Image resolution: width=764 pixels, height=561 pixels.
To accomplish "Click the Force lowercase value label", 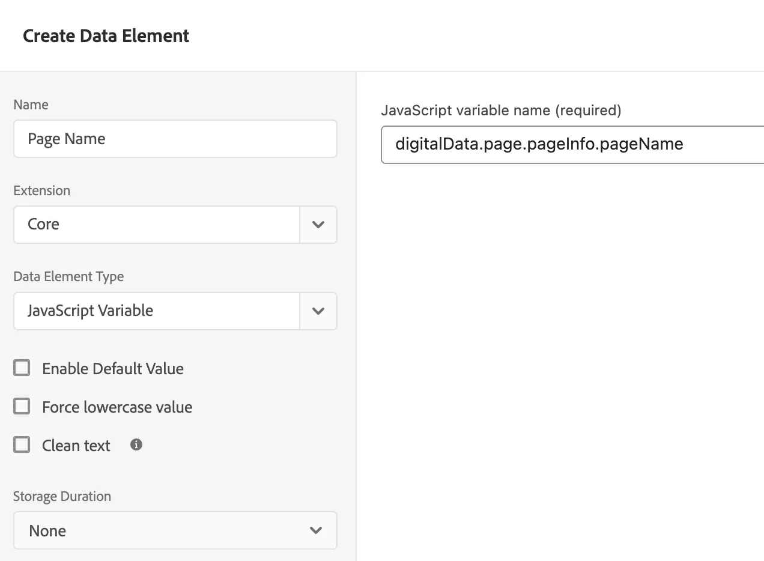I will coord(117,407).
